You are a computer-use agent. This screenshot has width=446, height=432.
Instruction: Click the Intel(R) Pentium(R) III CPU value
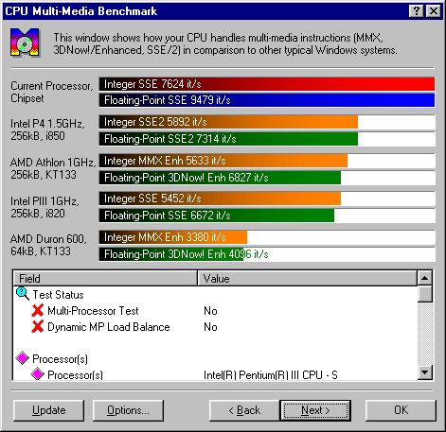271,375
